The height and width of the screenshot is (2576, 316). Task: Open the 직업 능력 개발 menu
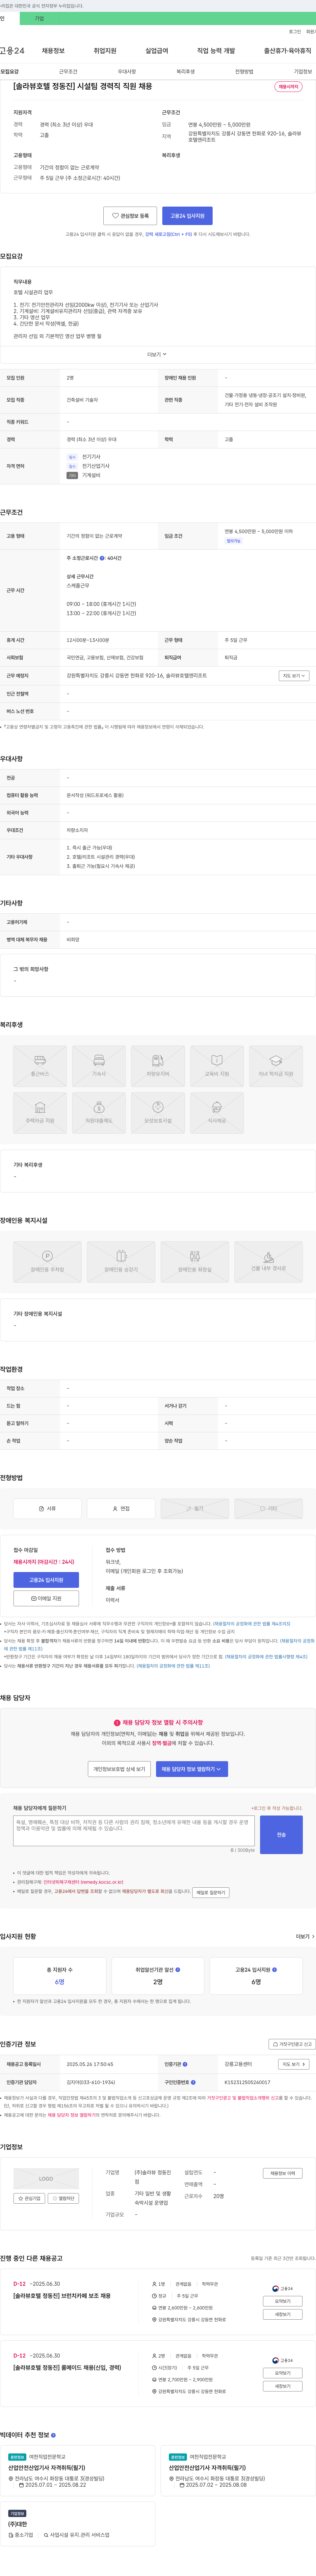[216, 51]
